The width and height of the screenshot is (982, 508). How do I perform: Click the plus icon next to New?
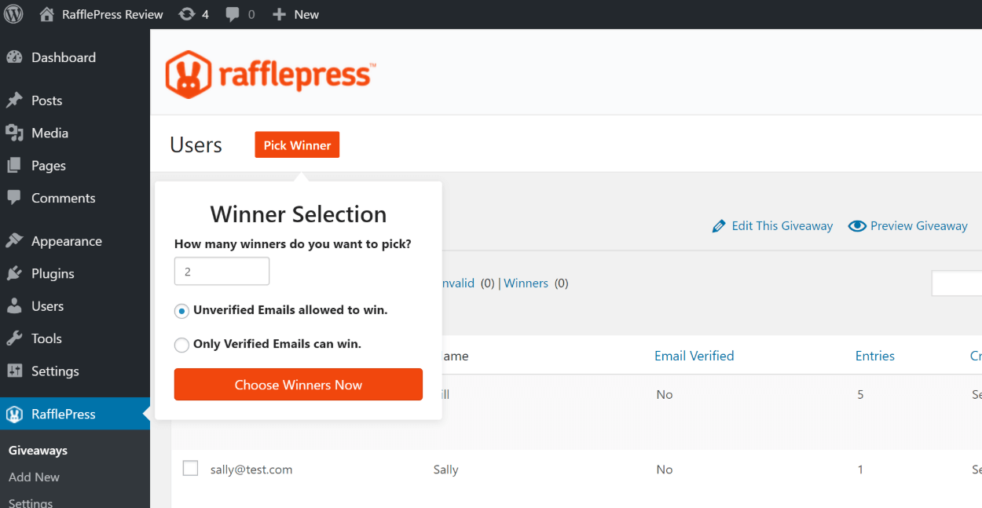(279, 14)
